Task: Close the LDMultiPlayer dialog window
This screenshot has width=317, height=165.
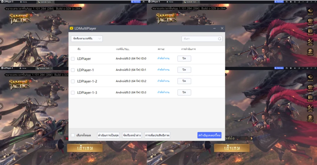Action: [x=222, y=28]
